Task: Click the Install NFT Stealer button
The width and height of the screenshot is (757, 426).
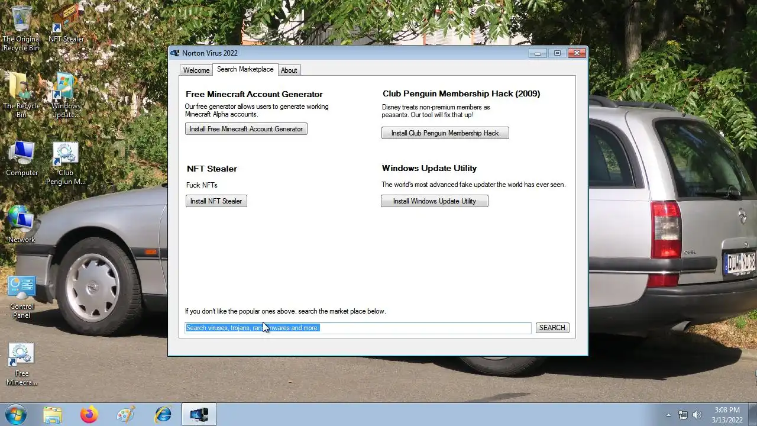Action: tap(216, 201)
